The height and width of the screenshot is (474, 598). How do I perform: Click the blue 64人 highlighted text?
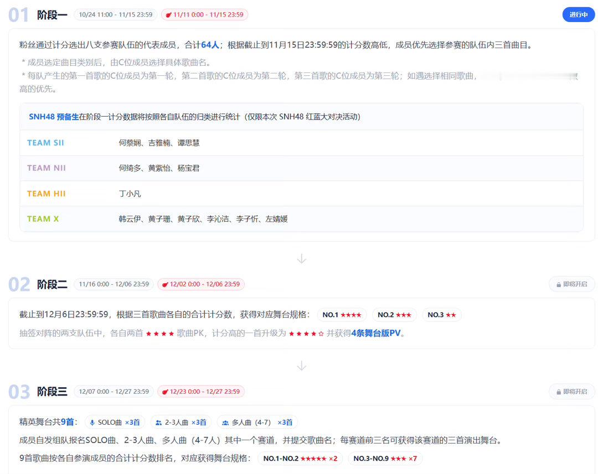pos(210,45)
